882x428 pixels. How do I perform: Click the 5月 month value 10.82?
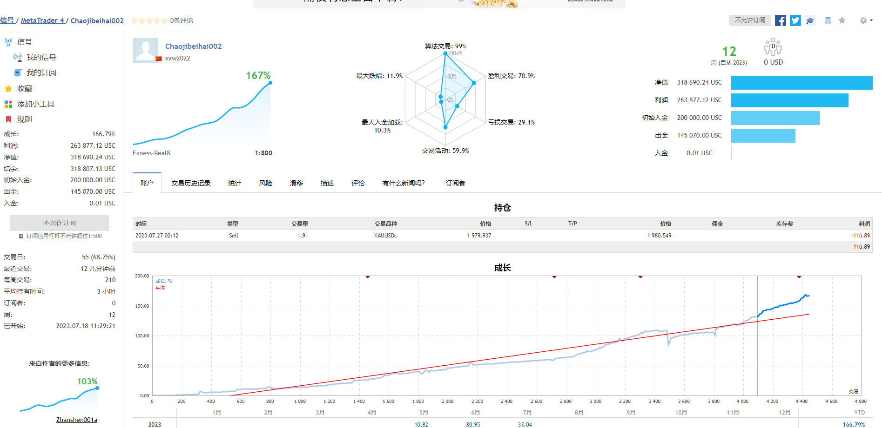[x=421, y=424]
